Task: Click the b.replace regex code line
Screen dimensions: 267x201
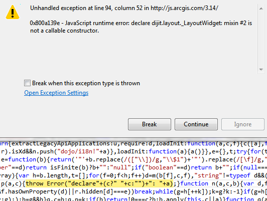Action: (133, 159)
